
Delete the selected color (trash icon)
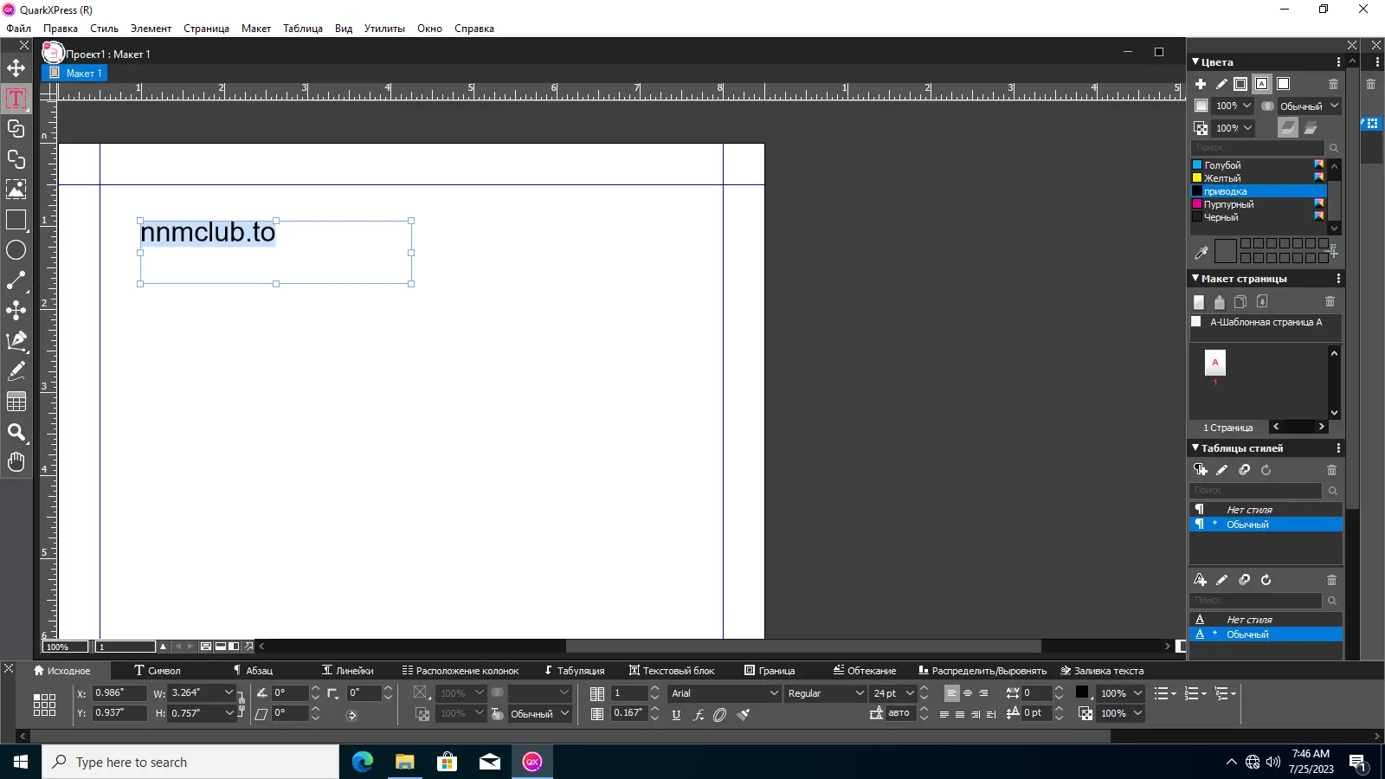click(x=1333, y=84)
